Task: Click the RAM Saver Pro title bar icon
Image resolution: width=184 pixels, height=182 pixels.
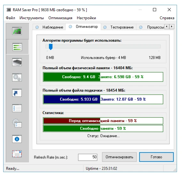Action: (x=9, y=10)
